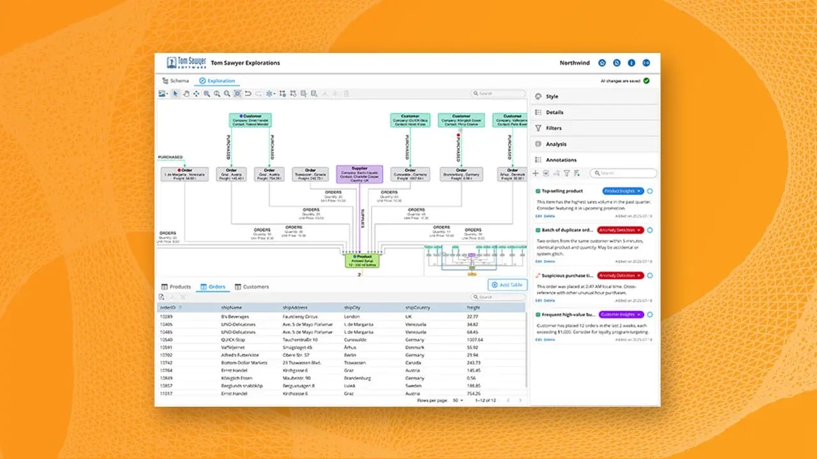Screen dimensions: 817x459
Task: Click the next page arrow
Action: (x=520, y=400)
